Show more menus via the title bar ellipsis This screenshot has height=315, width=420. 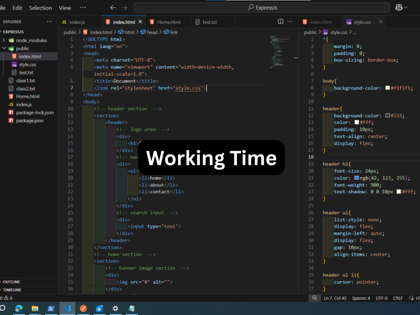point(83,8)
